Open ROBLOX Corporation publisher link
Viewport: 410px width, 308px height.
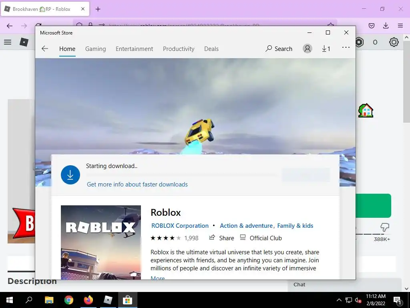(x=180, y=226)
